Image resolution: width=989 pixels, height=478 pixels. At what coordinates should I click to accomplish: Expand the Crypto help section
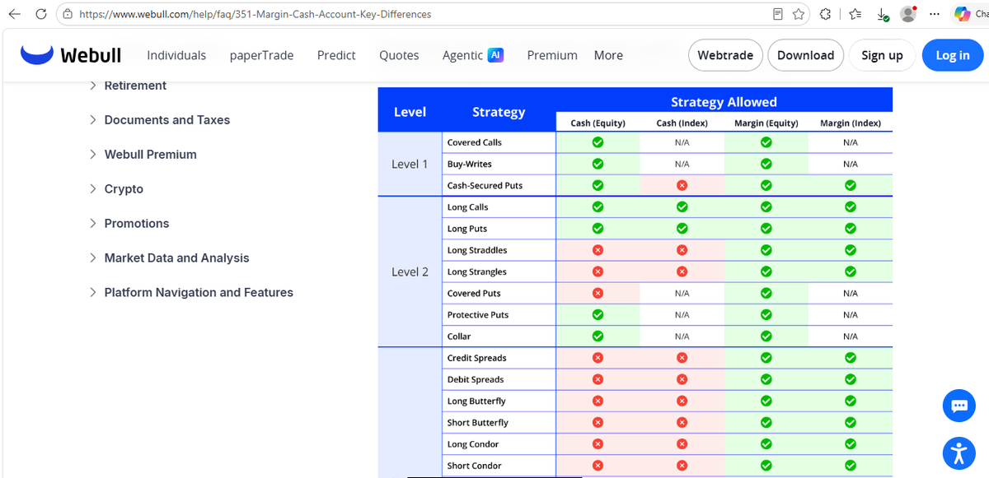(x=116, y=189)
